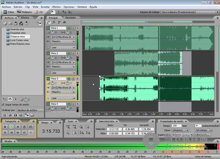The image size is (220, 159).
Task: Open Pista 3 Leer automation dropdown
Action: point(63,98)
